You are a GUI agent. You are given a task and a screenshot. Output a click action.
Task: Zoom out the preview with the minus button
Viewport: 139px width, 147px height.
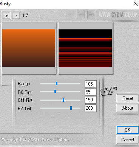16,15
